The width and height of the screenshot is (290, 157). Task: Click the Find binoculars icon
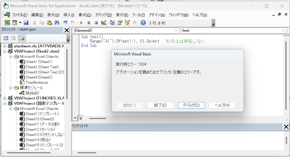(x=57, y=23)
